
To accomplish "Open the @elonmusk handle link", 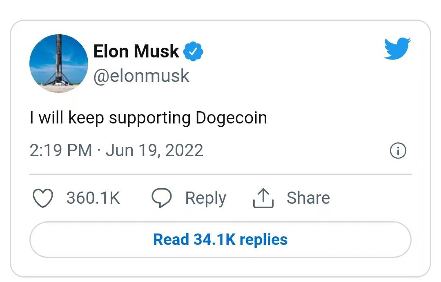I will click(x=141, y=76).
